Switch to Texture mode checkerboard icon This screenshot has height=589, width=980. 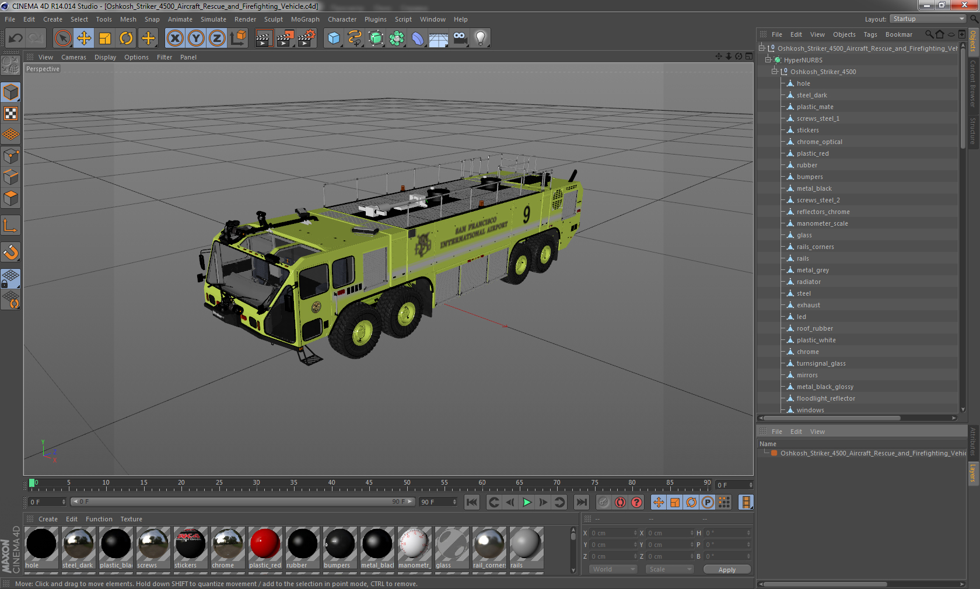(10, 113)
